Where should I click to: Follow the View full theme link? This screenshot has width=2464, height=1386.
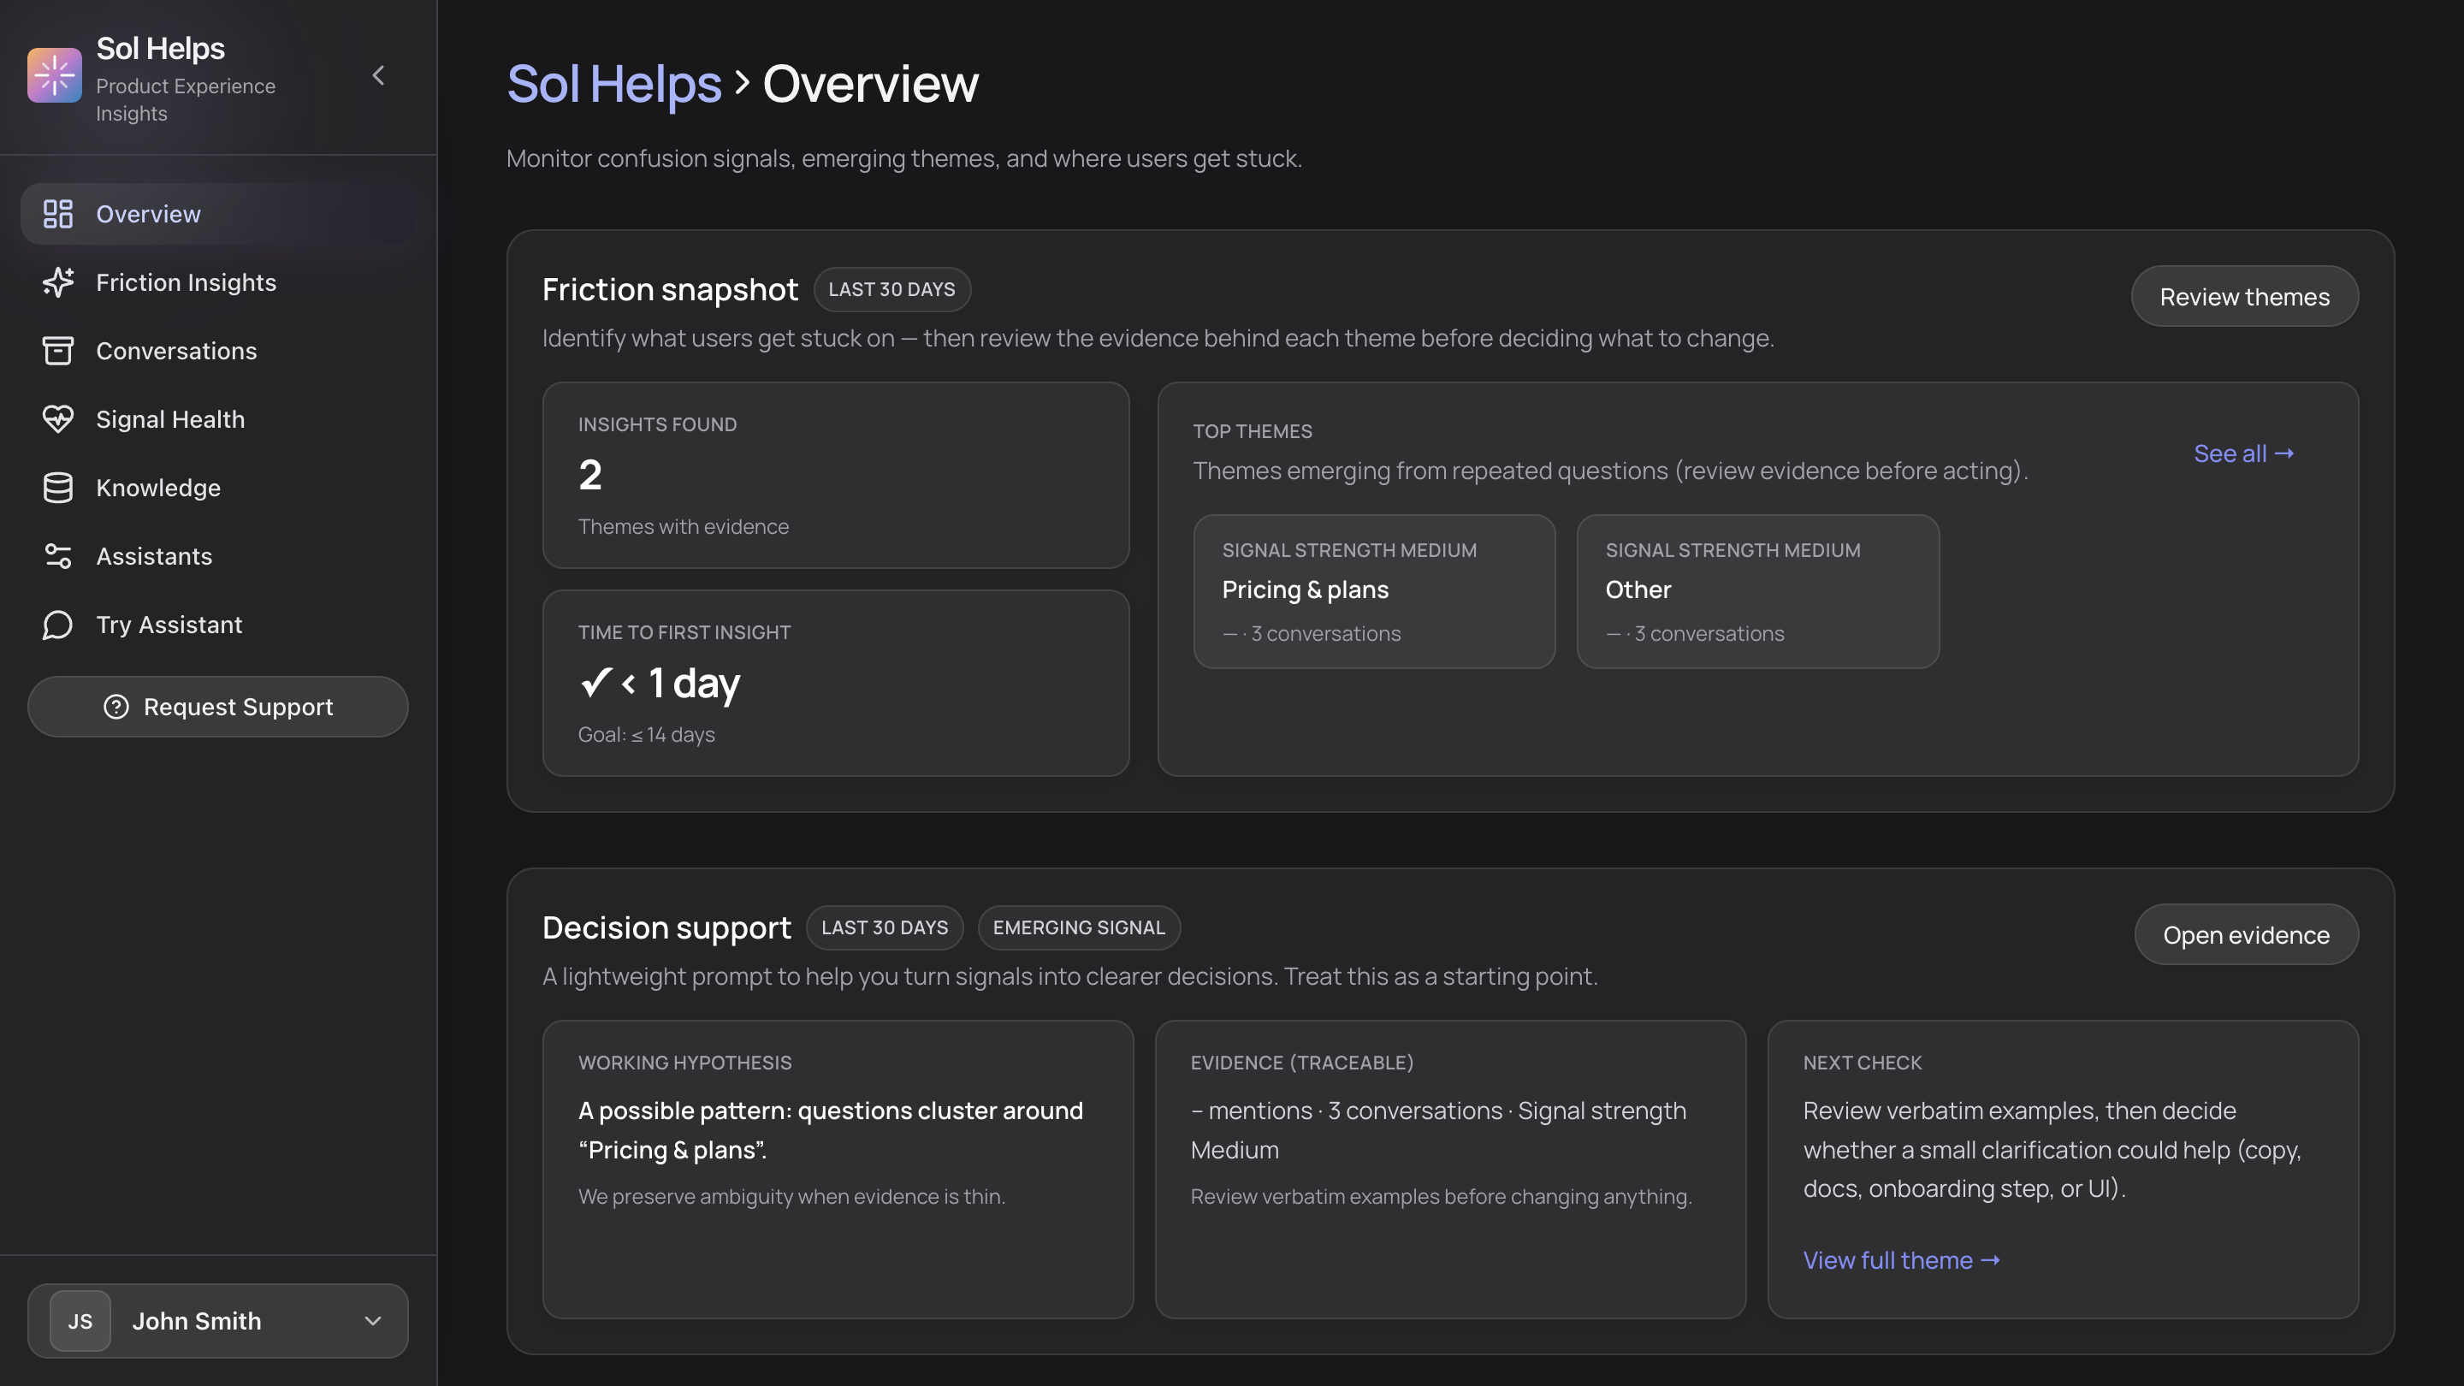tap(1900, 1259)
